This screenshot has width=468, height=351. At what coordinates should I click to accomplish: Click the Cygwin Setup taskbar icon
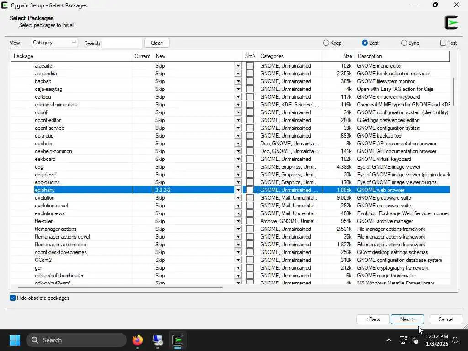tap(178, 340)
